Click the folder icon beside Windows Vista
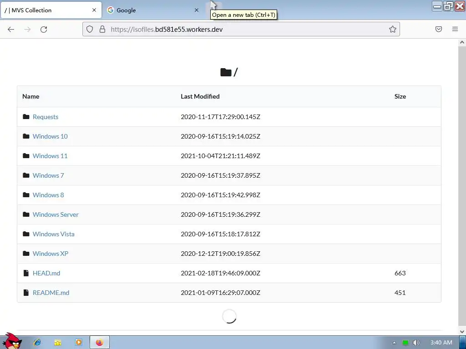 (x=26, y=234)
